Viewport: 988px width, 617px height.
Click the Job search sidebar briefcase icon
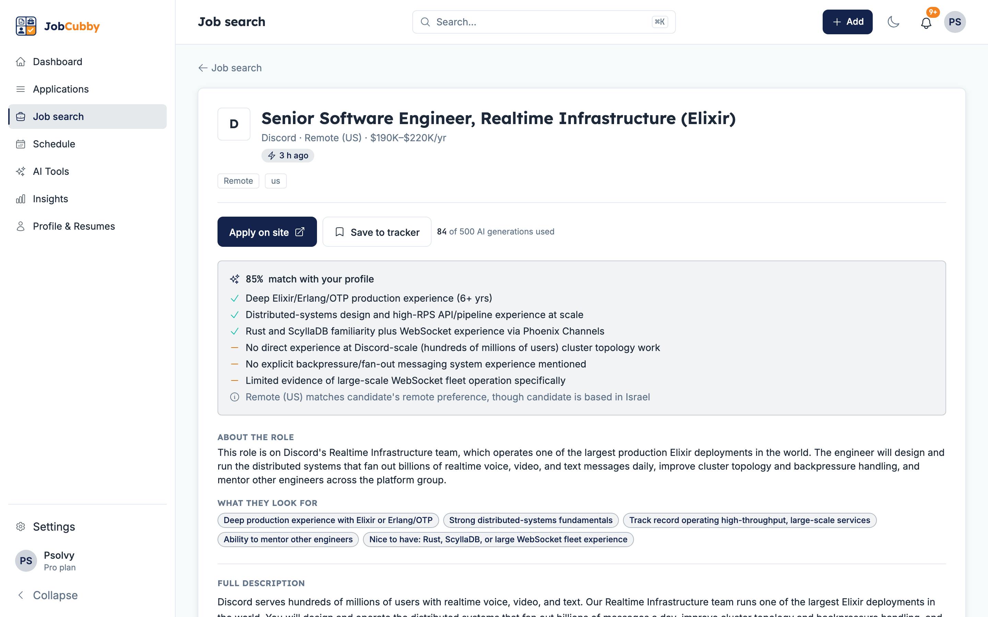(x=21, y=117)
